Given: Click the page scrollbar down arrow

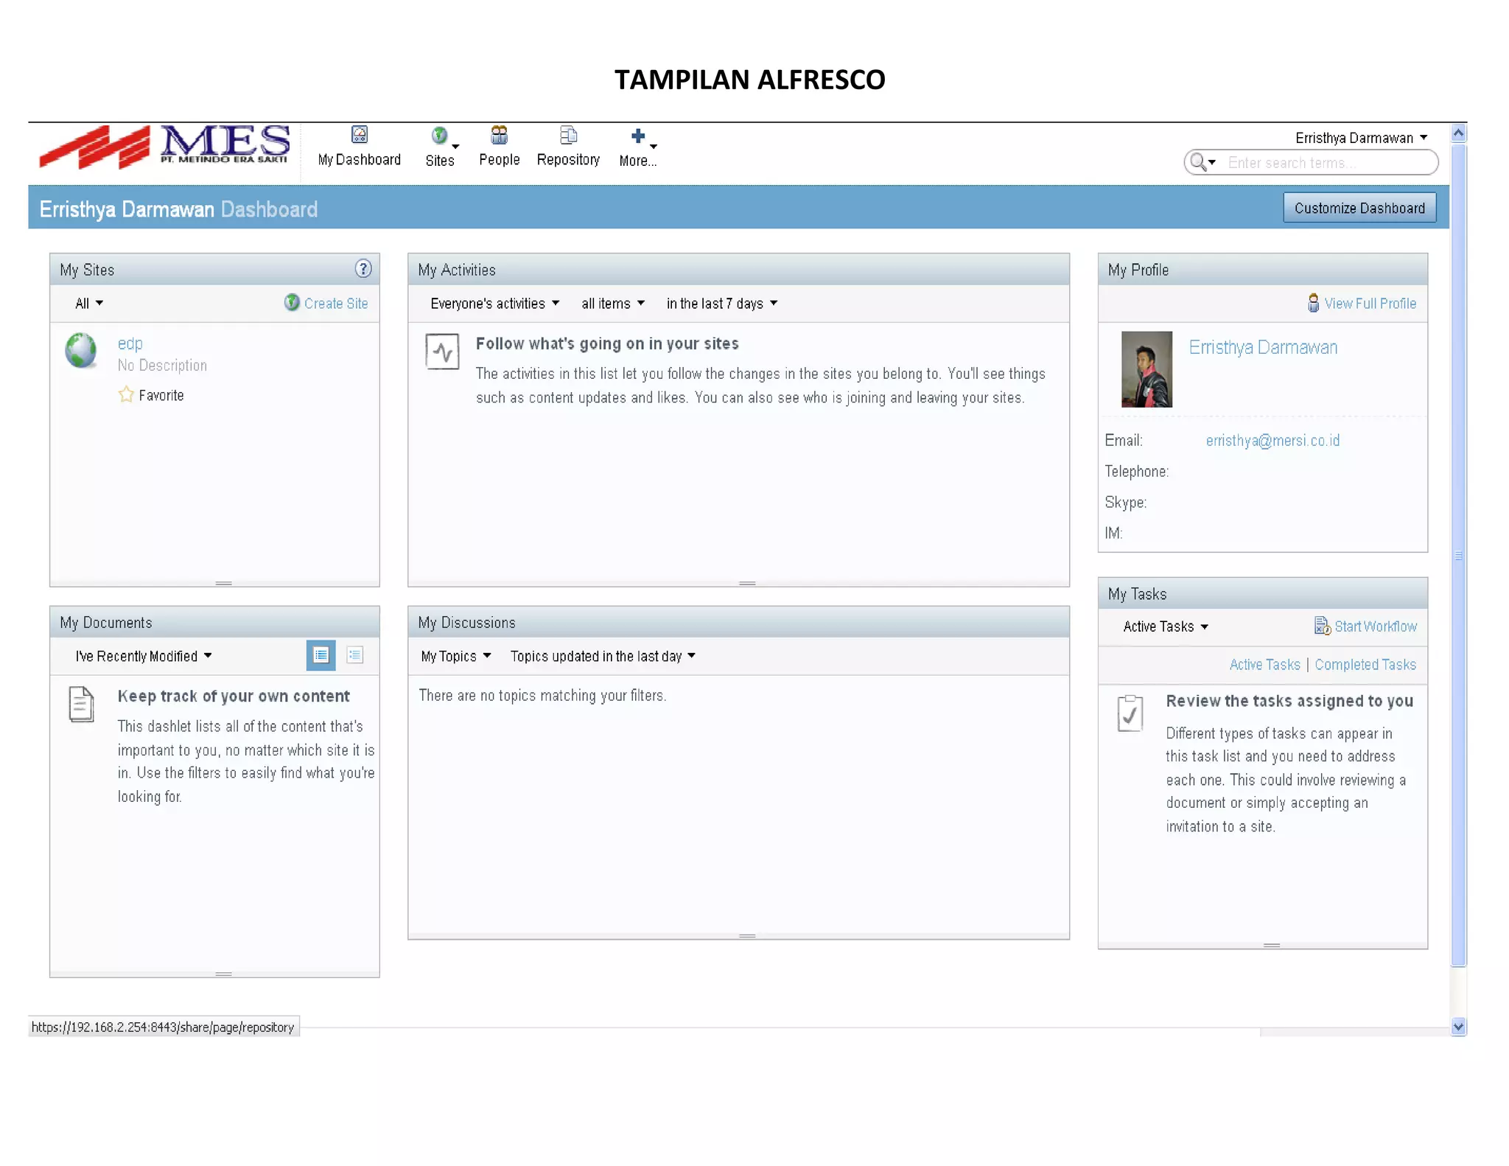Looking at the screenshot, I should 1458,1026.
